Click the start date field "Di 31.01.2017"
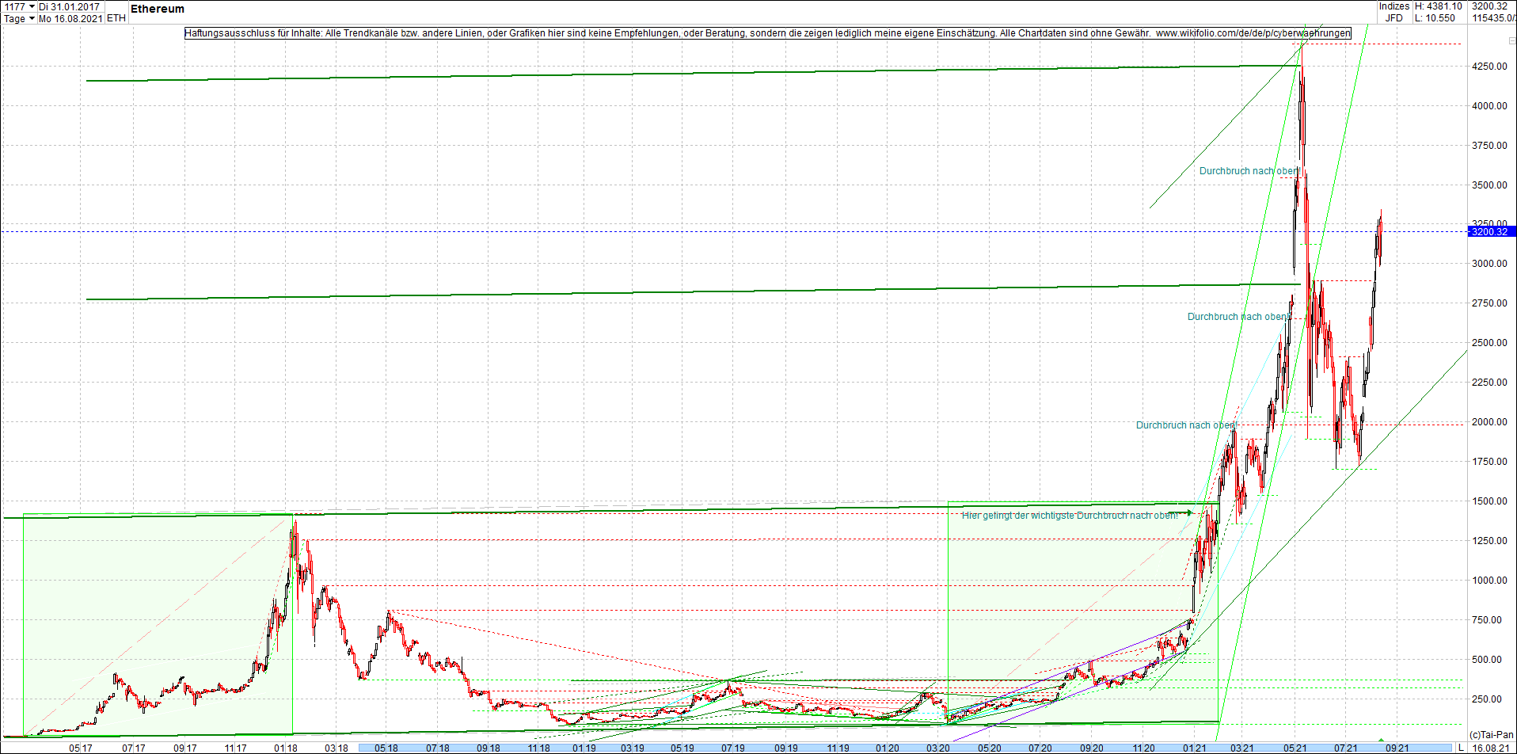Viewport: 1517px width, 754px height. tap(67, 6)
